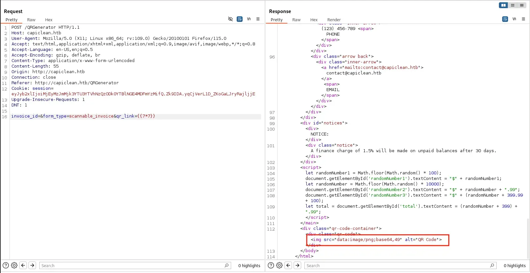Viewport: 530px width, 273px height.
Task: Open help icon under Response panel
Action: coord(271,265)
